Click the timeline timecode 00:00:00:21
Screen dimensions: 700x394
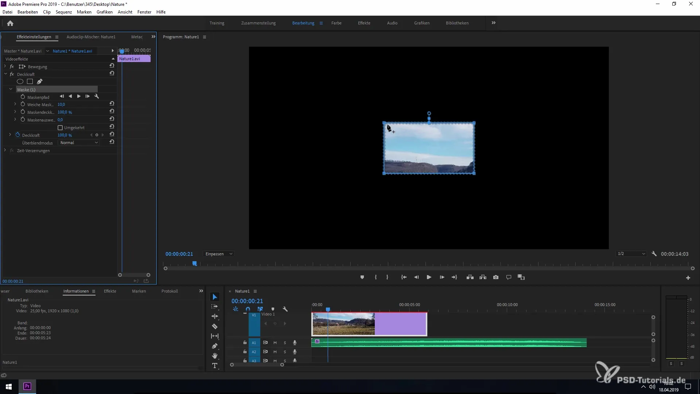pos(247,301)
